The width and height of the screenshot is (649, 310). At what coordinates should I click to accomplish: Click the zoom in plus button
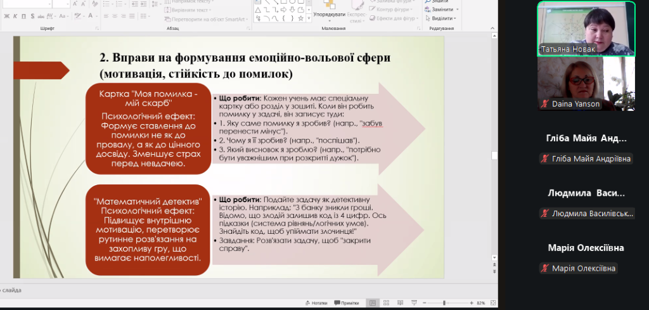click(472, 303)
